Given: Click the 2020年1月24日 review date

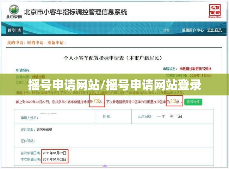Looking at the screenshot, I should pos(200,76).
